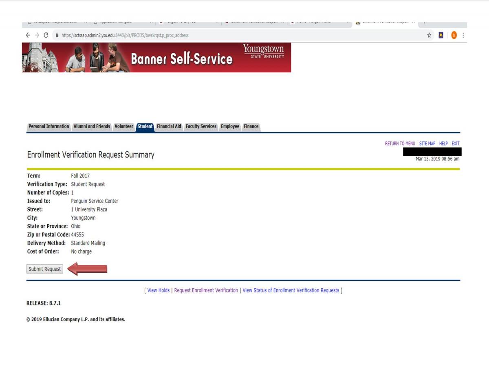Switch to the Personal Information tab
The width and height of the screenshot is (489, 378).
48,126
